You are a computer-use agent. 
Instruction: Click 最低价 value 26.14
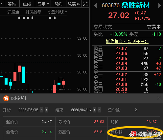click(x=47, y=132)
